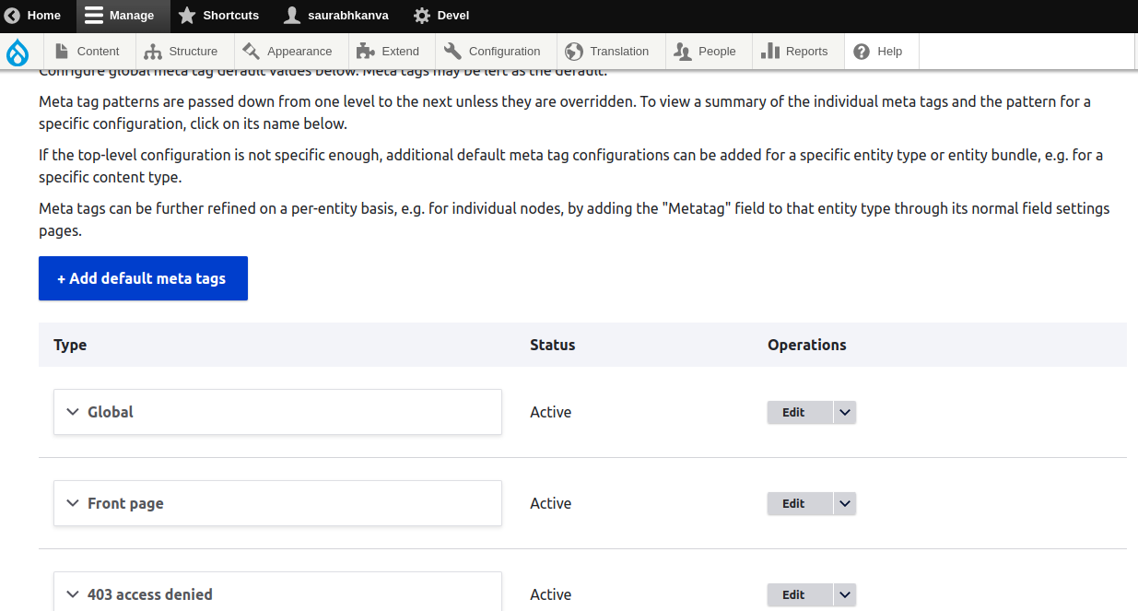Open the Devel gear menu
The height and width of the screenshot is (611, 1138).
(x=441, y=16)
